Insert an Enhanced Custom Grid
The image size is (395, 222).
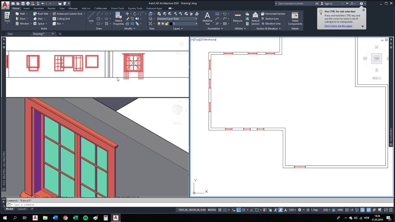[x=67, y=14]
